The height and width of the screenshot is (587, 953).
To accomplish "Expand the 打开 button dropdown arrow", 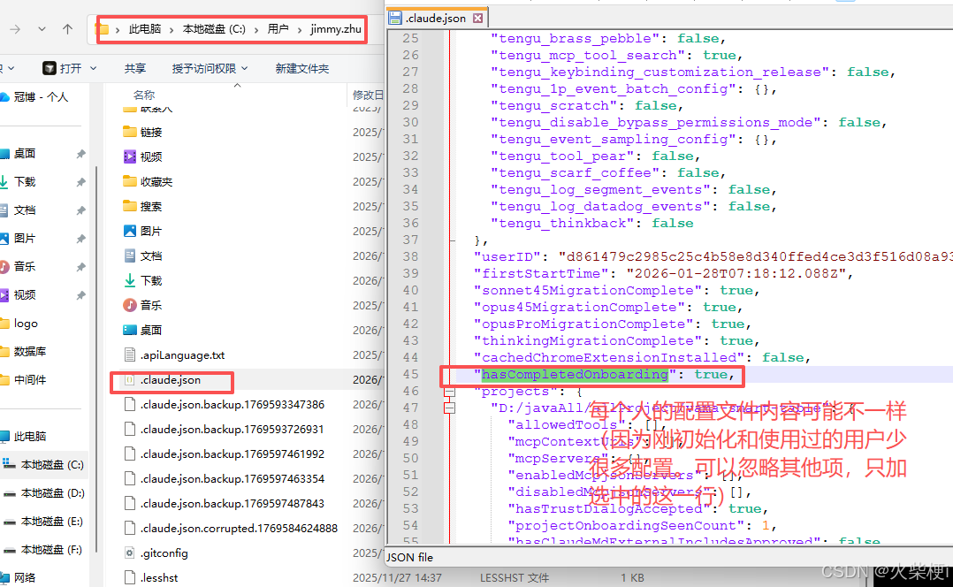I will 93,68.
